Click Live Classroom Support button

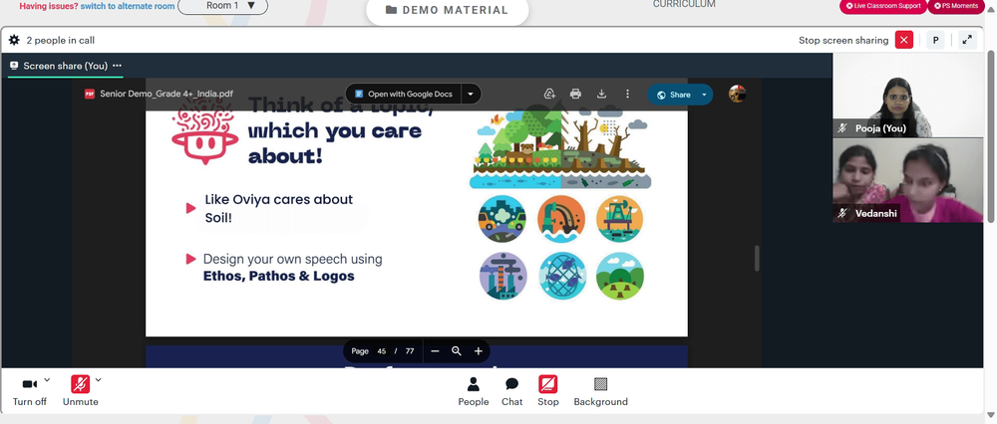tap(882, 6)
